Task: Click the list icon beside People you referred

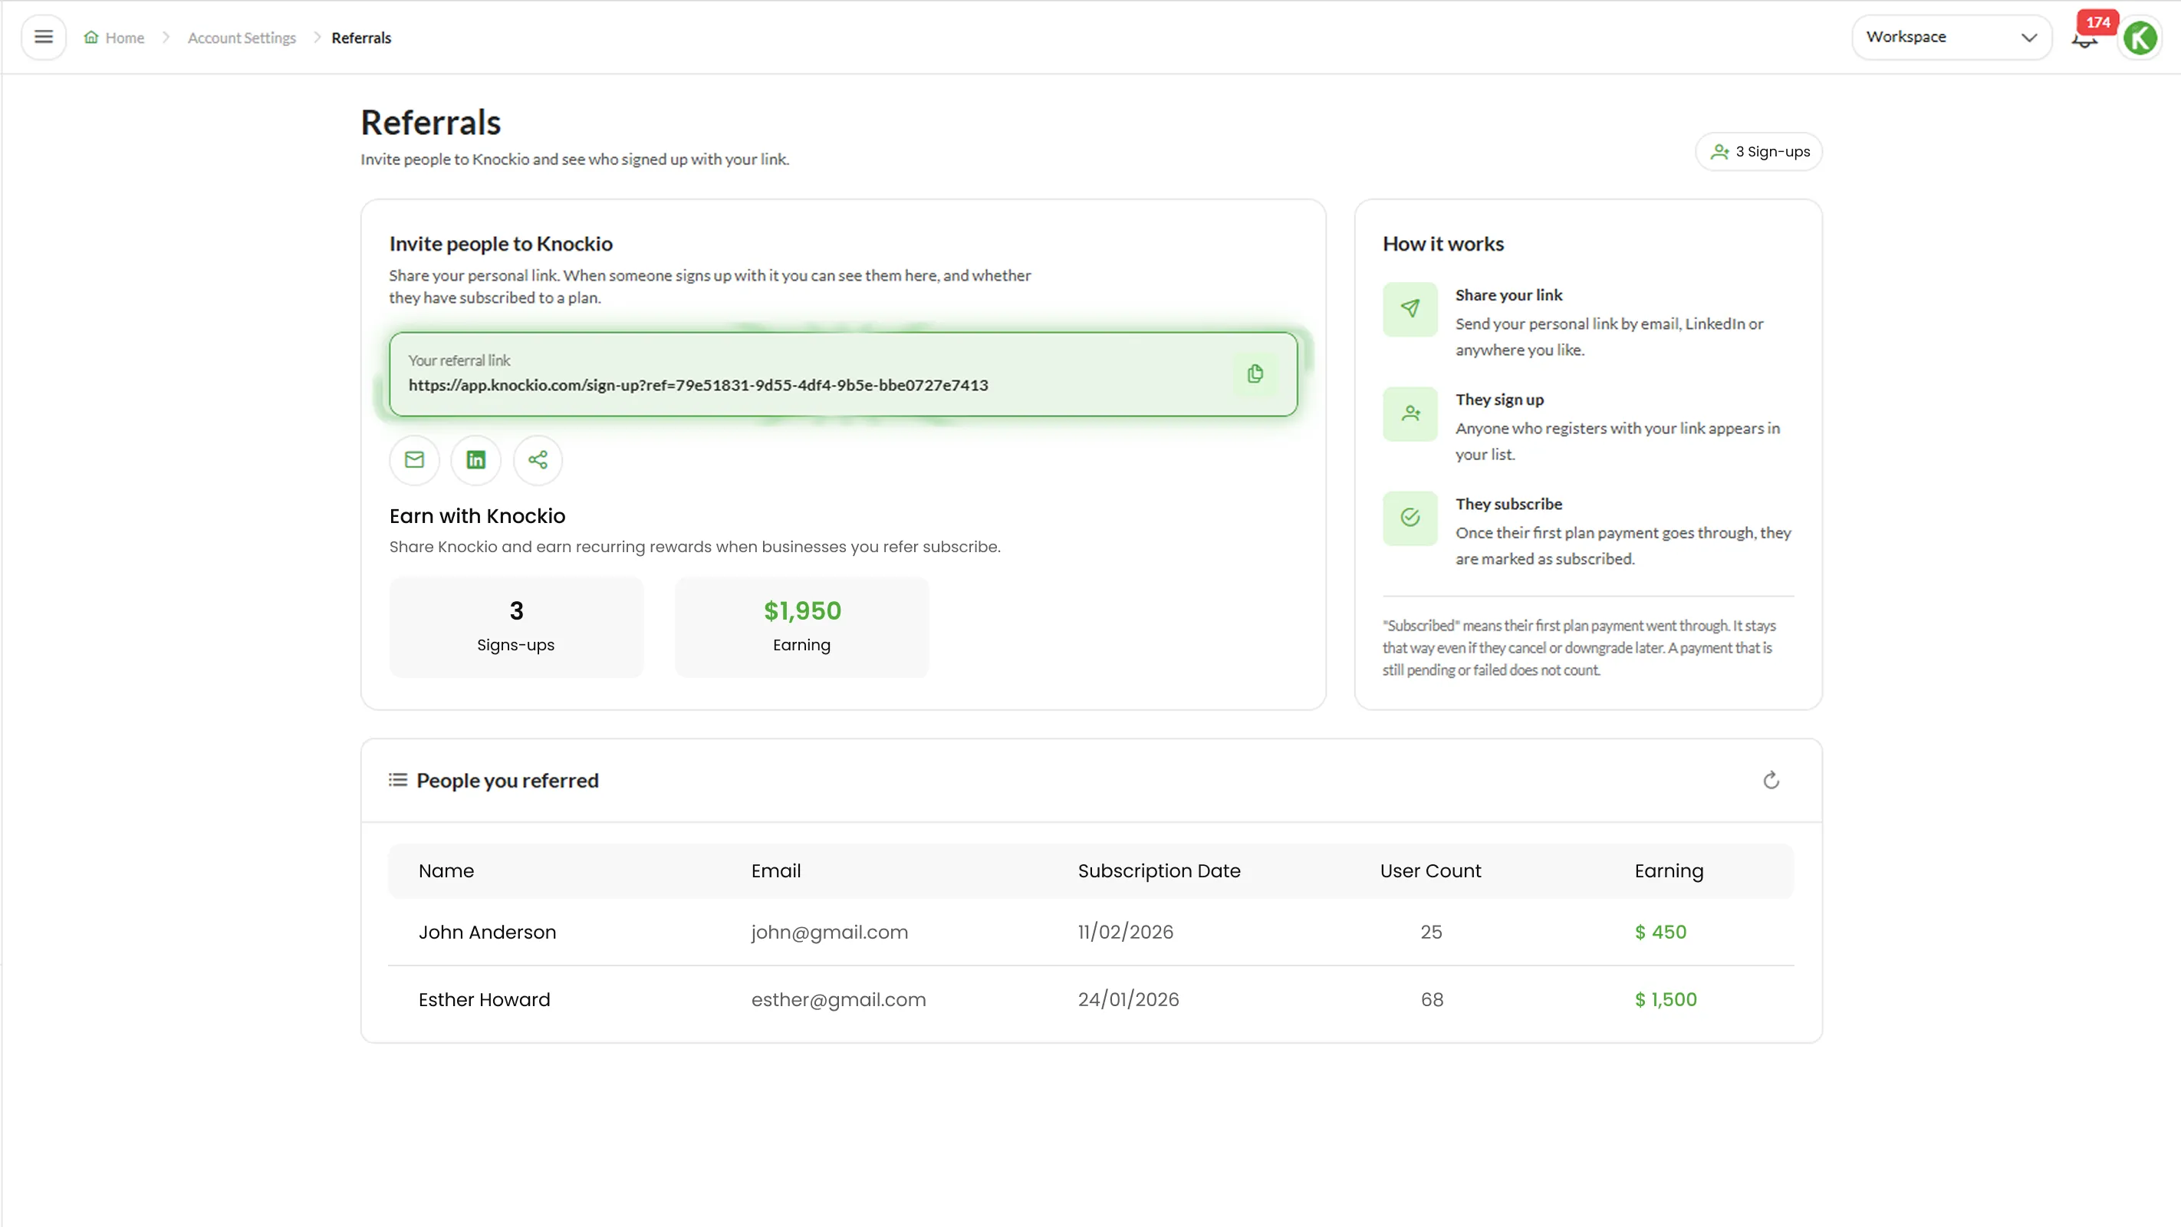Action: pyautogui.click(x=398, y=780)
